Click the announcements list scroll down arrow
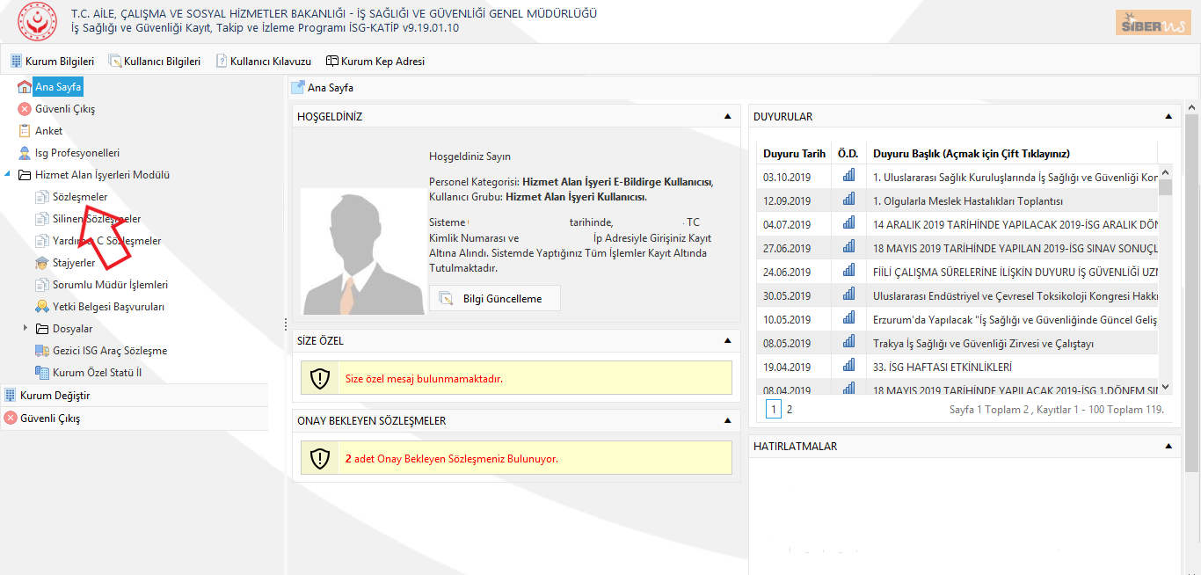 tap(1165, 387)
